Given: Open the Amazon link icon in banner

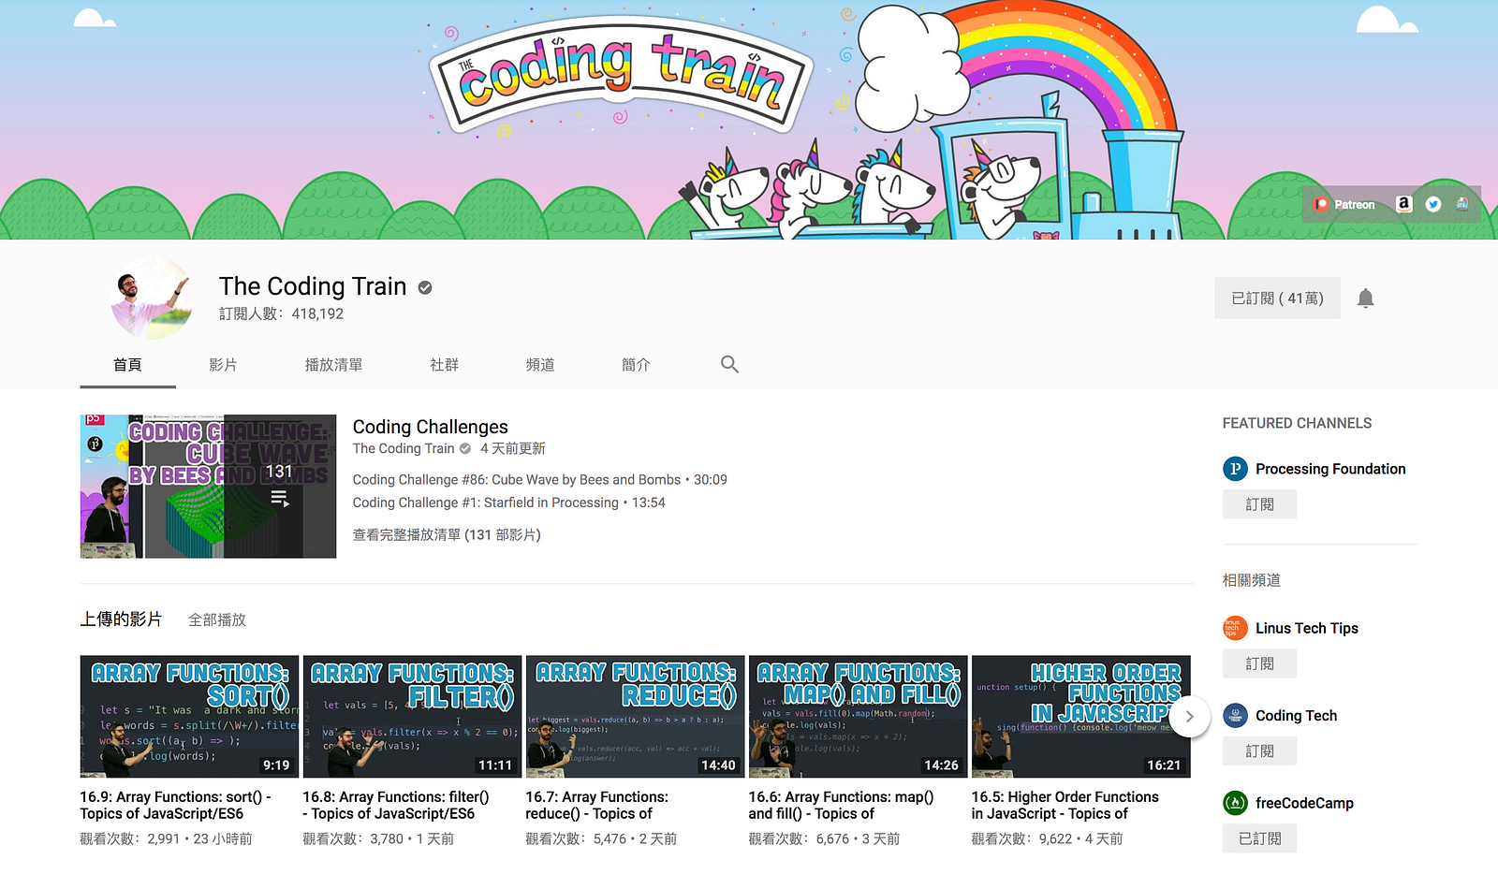Looking at the screenshot, I should click(1403, 204).
